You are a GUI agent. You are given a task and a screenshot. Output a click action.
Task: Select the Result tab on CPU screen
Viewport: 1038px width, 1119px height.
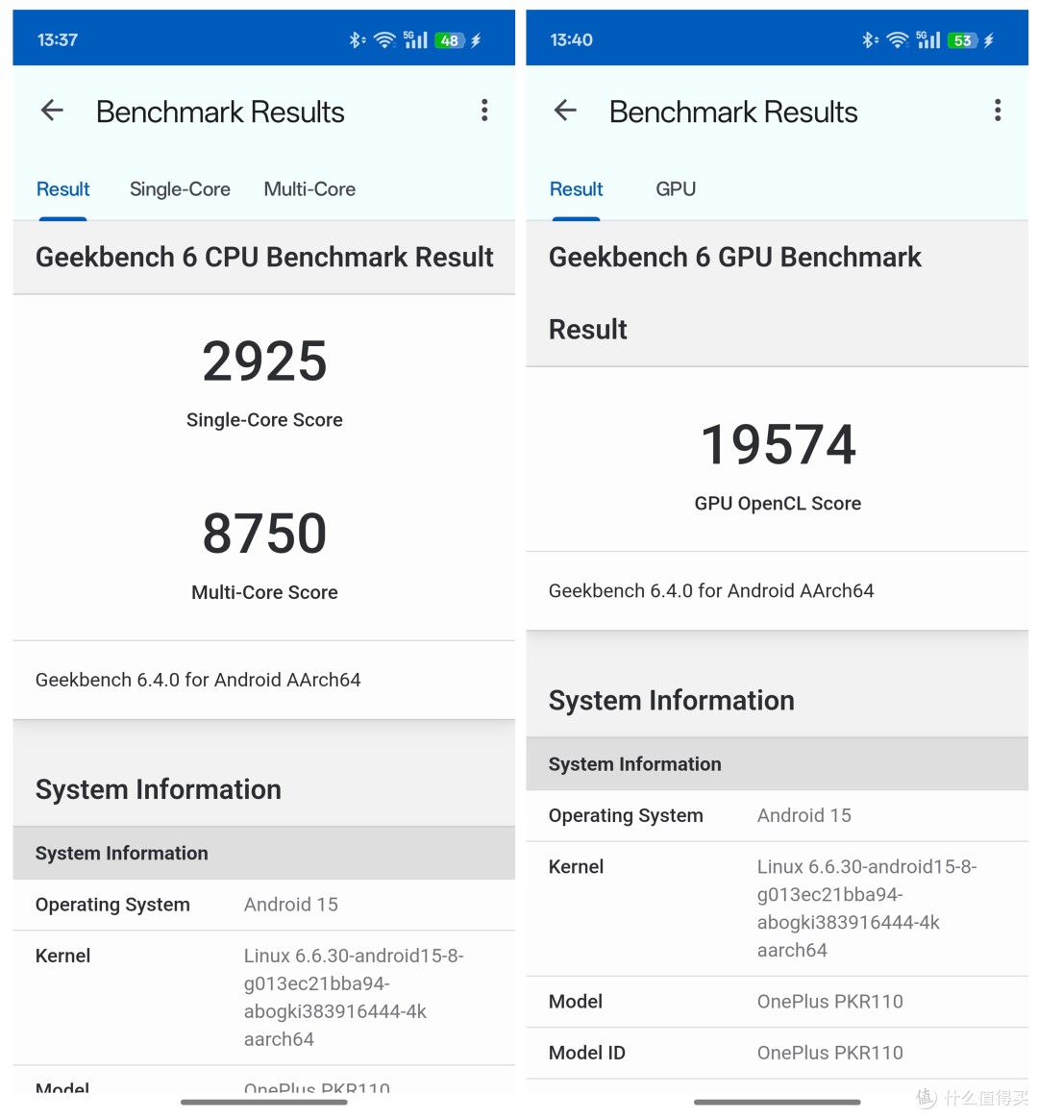(63, 189)
